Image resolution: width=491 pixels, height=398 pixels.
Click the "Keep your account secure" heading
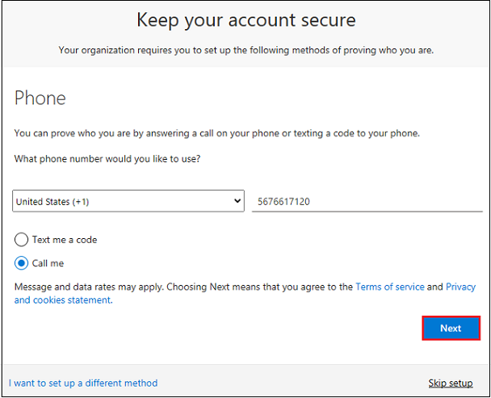245,19
